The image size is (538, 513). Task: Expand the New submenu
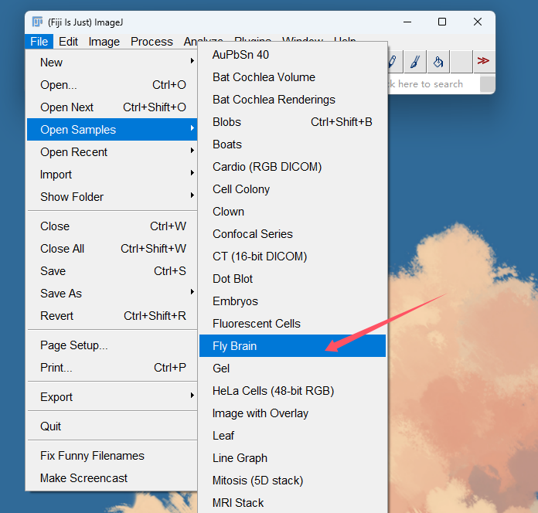coord(112,63)
